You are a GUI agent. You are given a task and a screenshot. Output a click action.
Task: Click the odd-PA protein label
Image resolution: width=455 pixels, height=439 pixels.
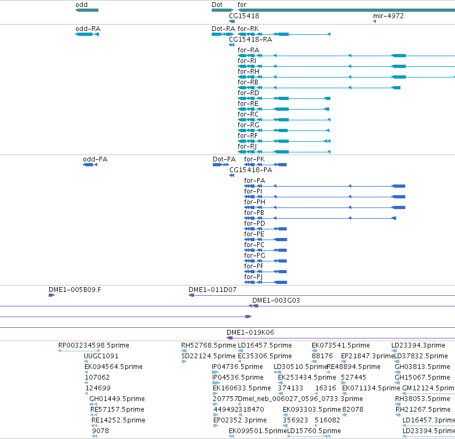pyautogui.click(x=95, y=159)
